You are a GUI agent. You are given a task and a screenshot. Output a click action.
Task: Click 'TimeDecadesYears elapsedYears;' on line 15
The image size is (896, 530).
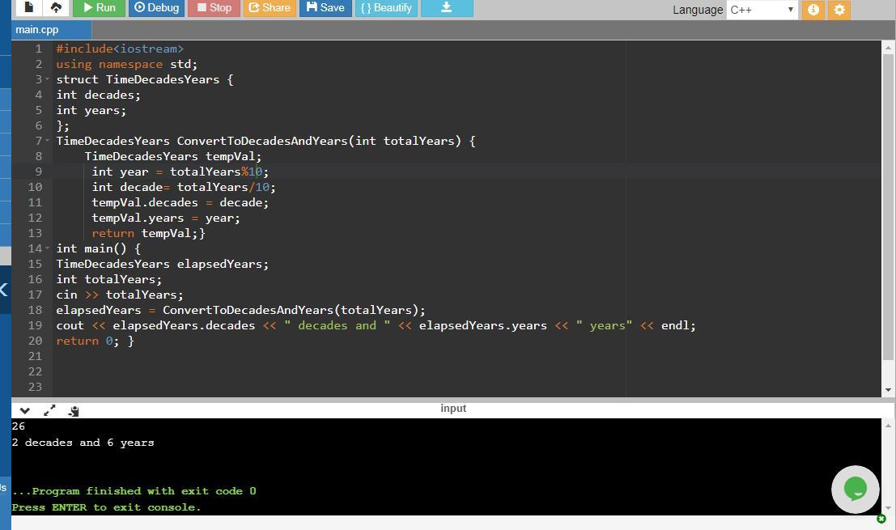(163, 264)
